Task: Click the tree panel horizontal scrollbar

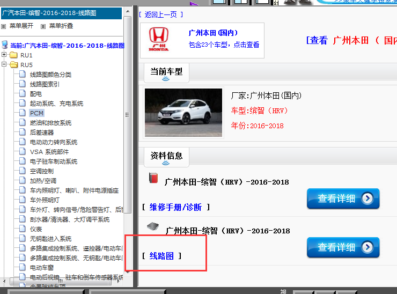Action: point(61,281)
